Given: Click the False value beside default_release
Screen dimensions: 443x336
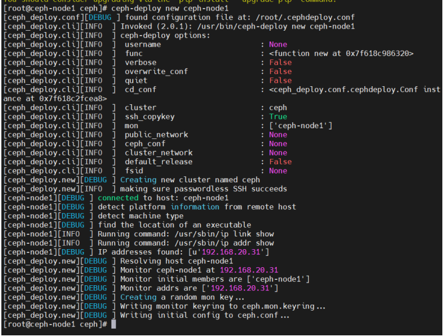Looking at the screenshot, I should coord(280,162).
